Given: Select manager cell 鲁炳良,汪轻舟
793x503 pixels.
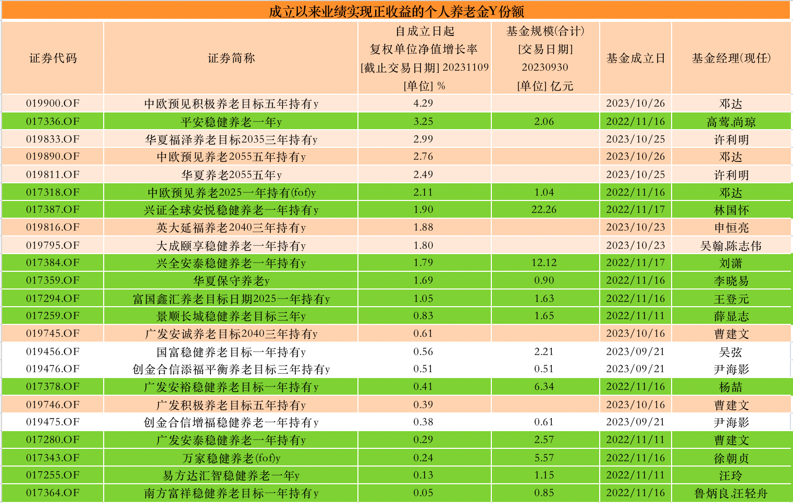Looking at the screenshot, I should (731, 493).
